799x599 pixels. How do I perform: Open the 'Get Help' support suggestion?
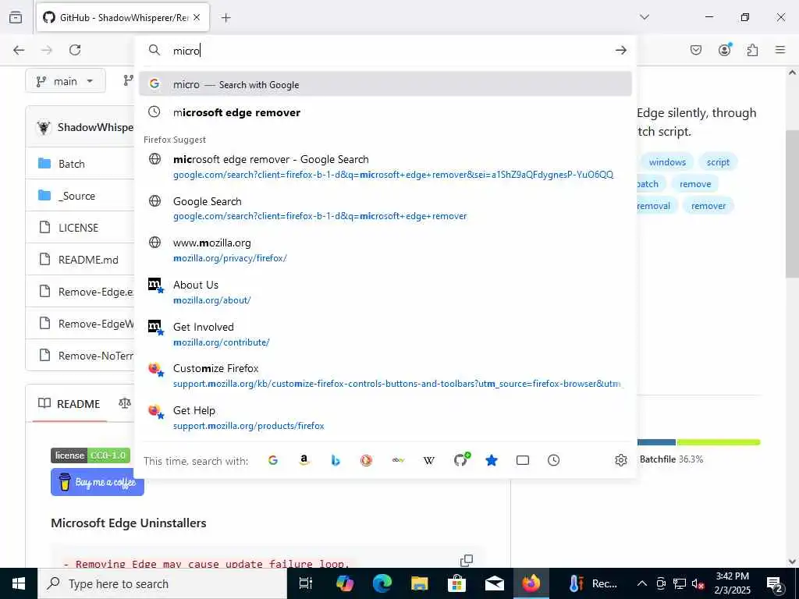[385, 418]
